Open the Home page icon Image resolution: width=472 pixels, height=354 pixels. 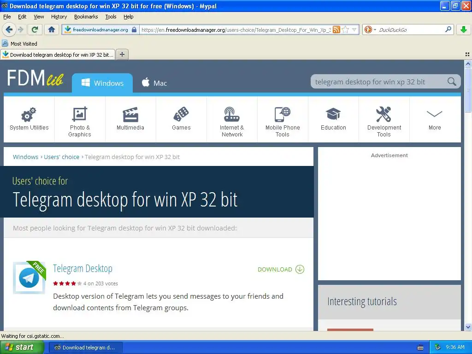(x=52, y=29)
